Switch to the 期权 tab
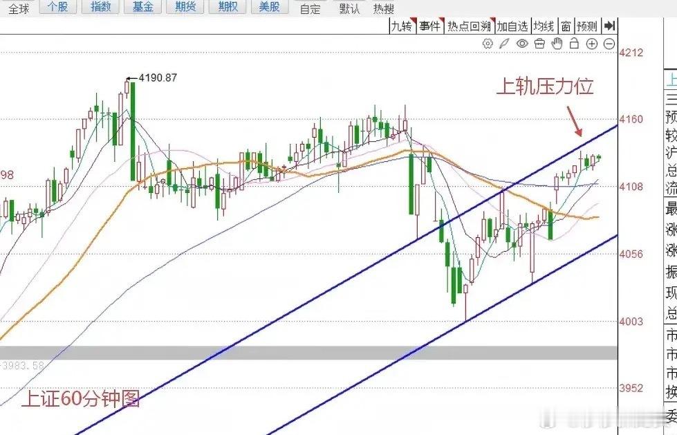Screen dimensions: 677x435 pyautogui.click(x=228, y=6)
